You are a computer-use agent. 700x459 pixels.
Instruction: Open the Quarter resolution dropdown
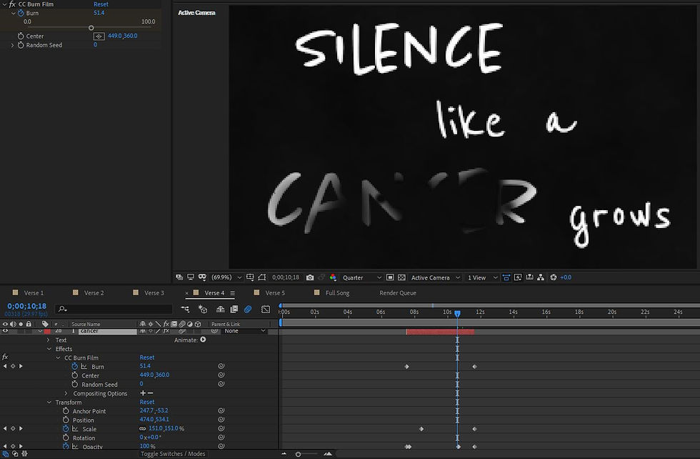361,277
